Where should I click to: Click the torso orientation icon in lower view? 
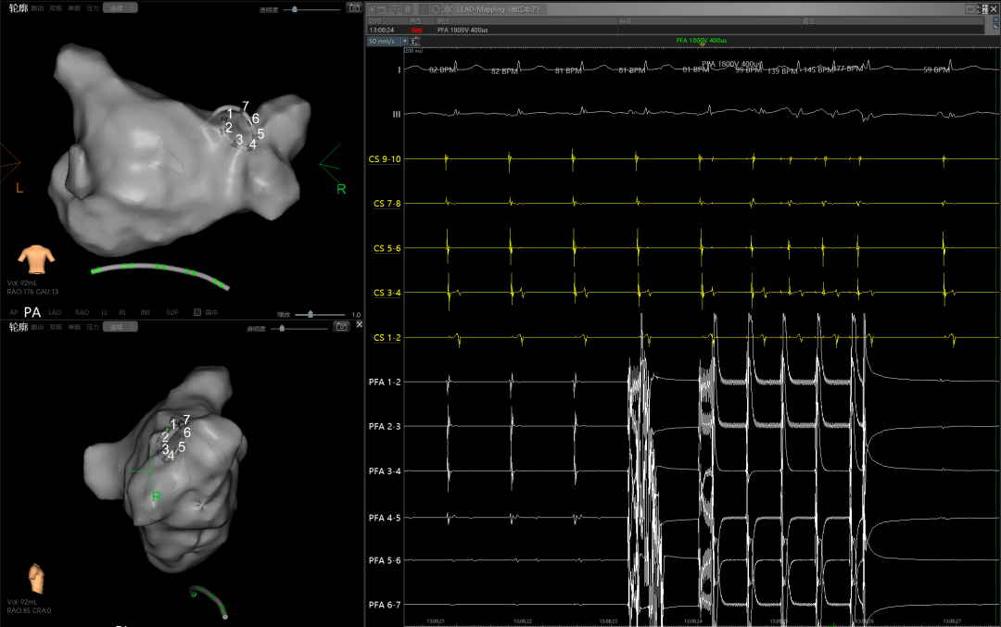pyautogui.click(x=35, y=577)
